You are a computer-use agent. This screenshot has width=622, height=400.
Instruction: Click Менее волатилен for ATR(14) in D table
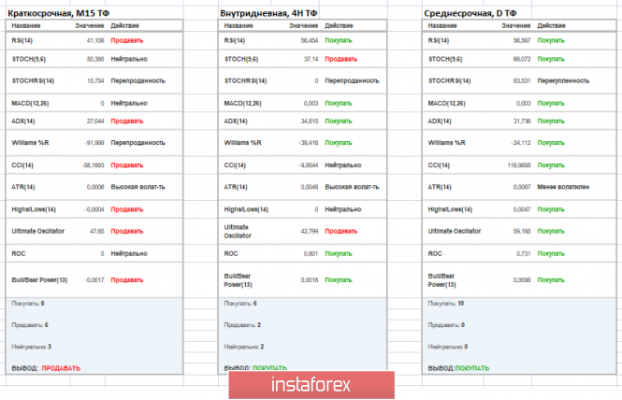563,187
